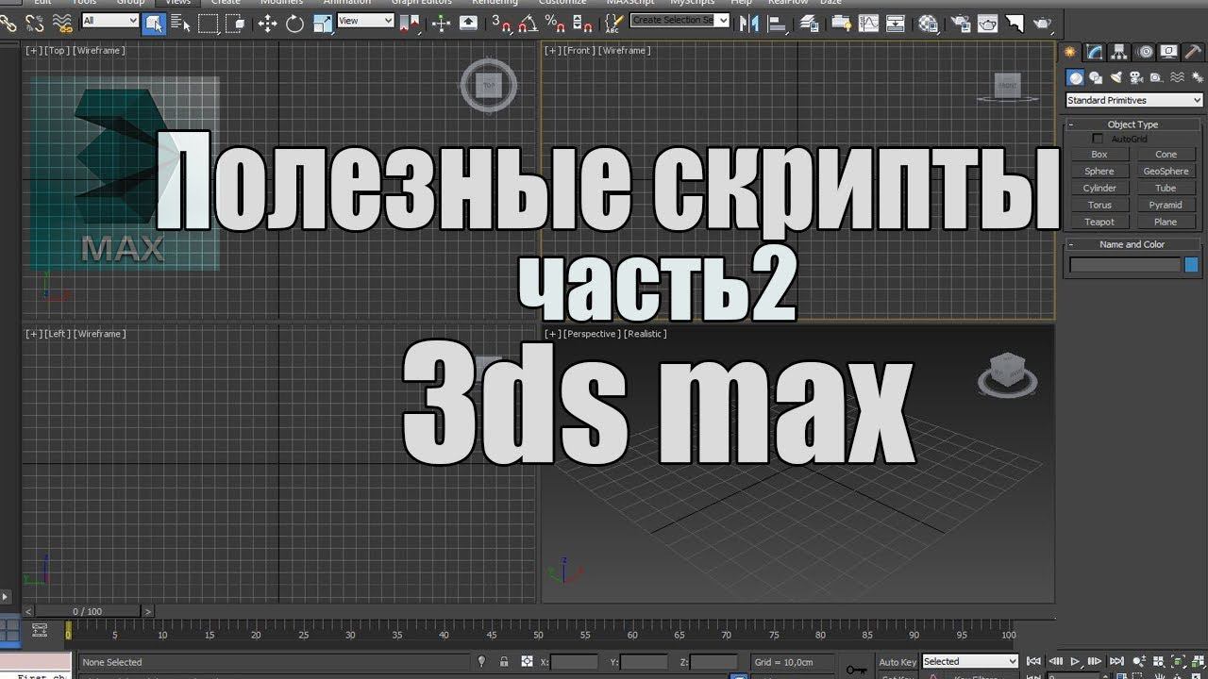Toggle Window/Crossing selection mode
Screen dimensions: 1208x679
pyautogui.click(x=236, y=22)
